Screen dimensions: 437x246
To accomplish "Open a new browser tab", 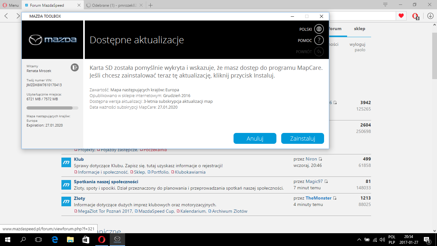I will [151, 5].
